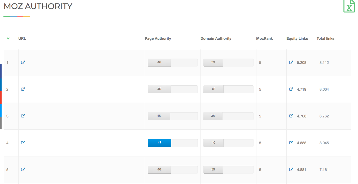Sort by MozRank column header
358x184 pixels.
tap(264, 38)
